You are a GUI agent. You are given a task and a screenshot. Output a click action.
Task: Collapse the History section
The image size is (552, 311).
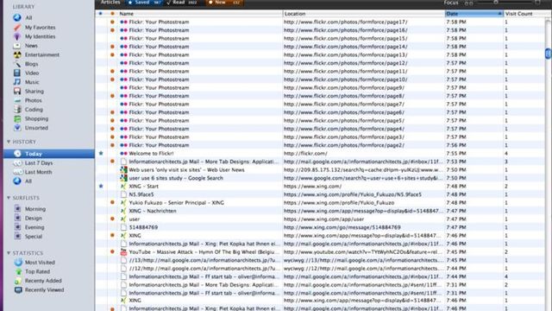pos(9,142)
